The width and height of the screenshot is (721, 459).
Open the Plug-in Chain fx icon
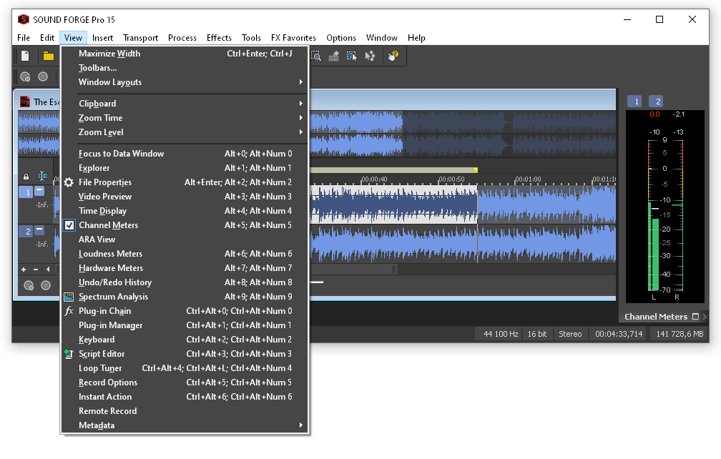tap(69, 310)
